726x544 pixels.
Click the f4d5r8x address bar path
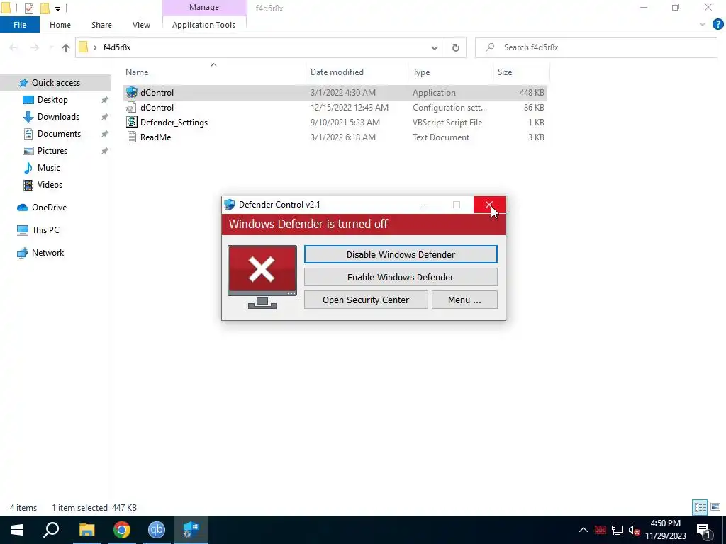tap(117, 47)
